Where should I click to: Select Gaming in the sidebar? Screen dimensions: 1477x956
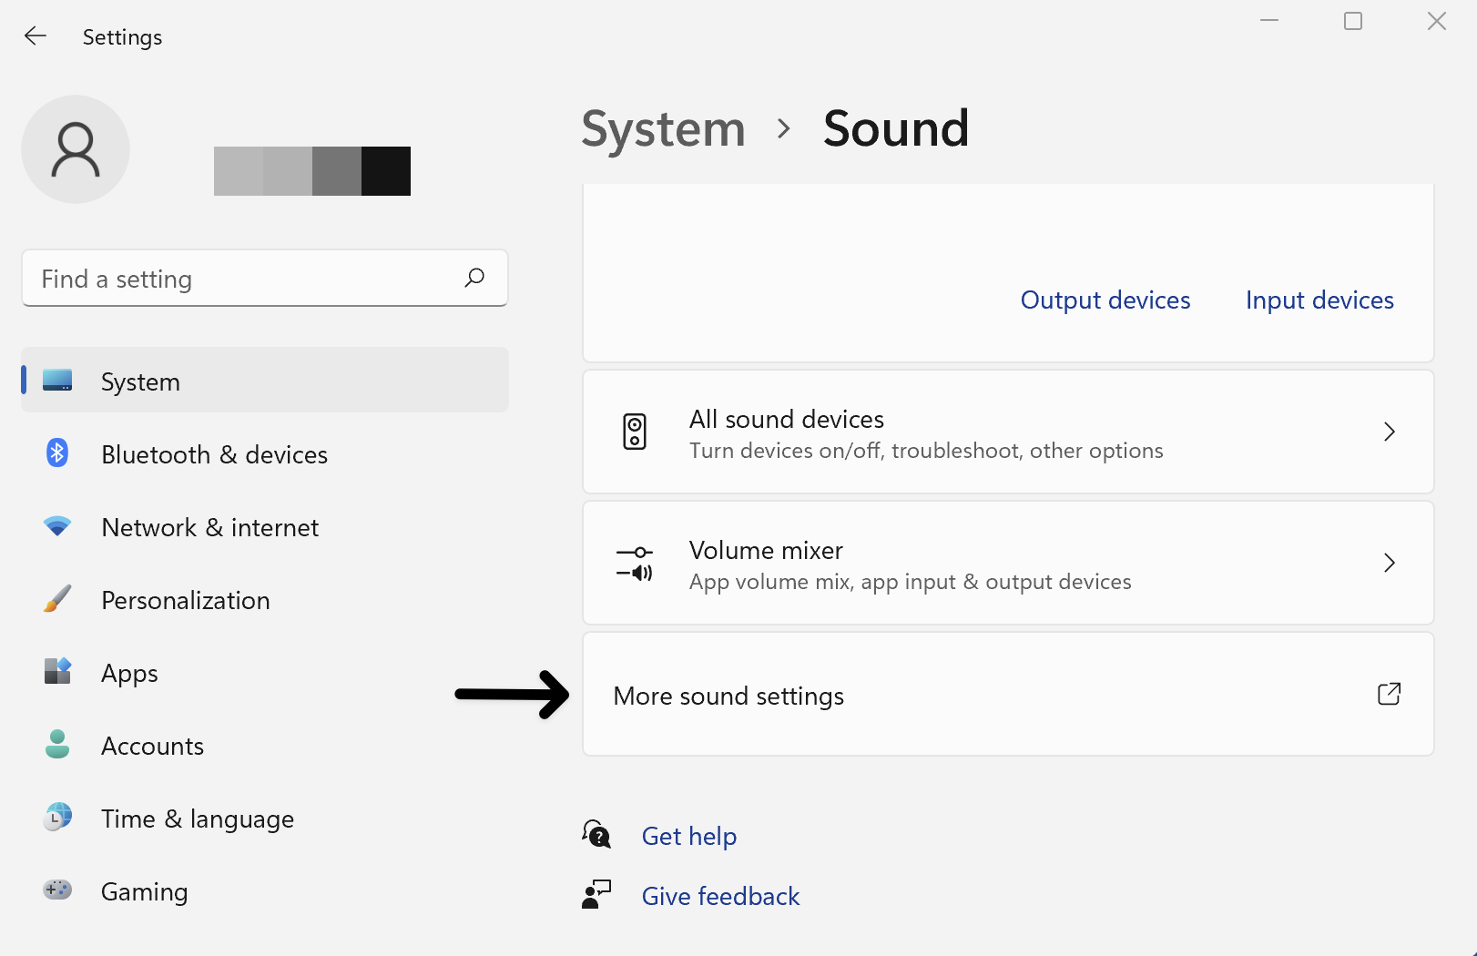click(x=144, y=891)
